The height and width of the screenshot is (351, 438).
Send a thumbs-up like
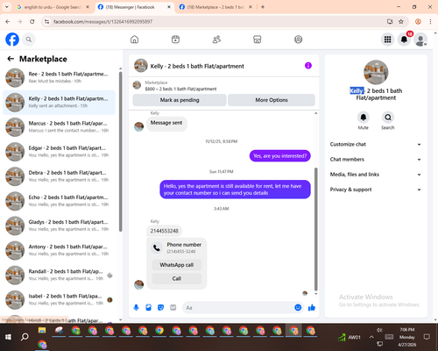[312, 307]
